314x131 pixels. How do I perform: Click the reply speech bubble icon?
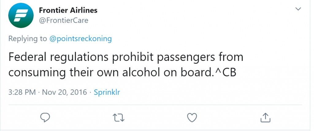(x=45, y=118)
